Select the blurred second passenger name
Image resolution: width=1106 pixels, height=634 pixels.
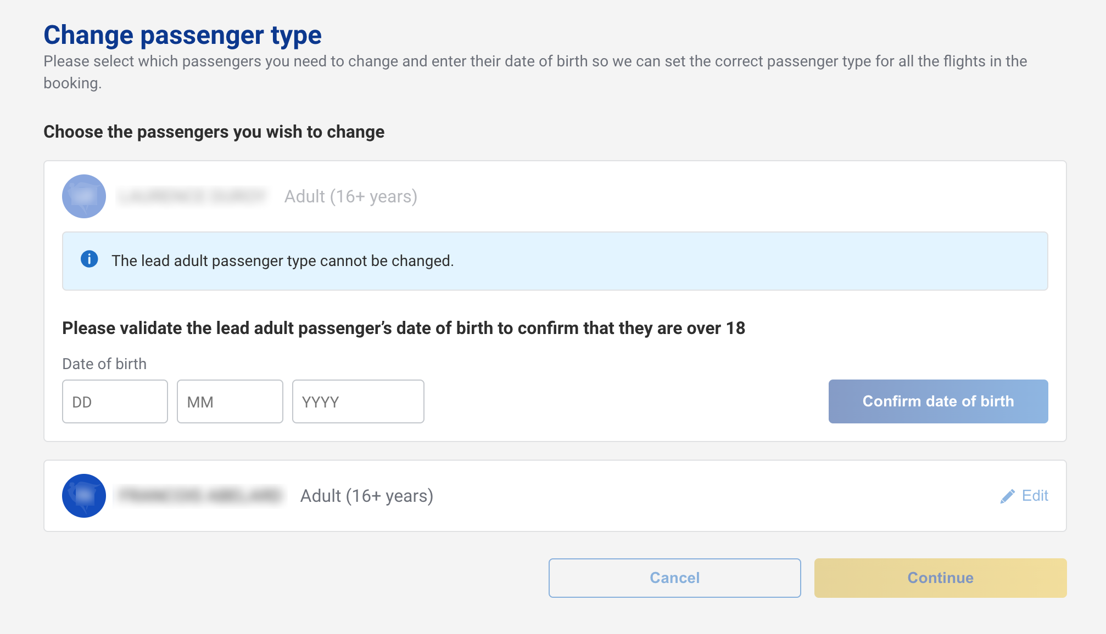(x=200, y=496)
